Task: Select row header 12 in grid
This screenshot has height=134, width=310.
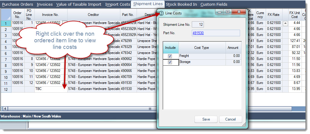Action: (x=6, y=89)
